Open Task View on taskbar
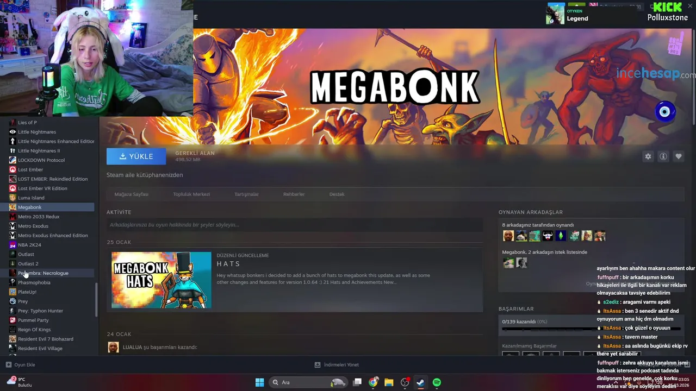696x391 pixels. [357, 382]
